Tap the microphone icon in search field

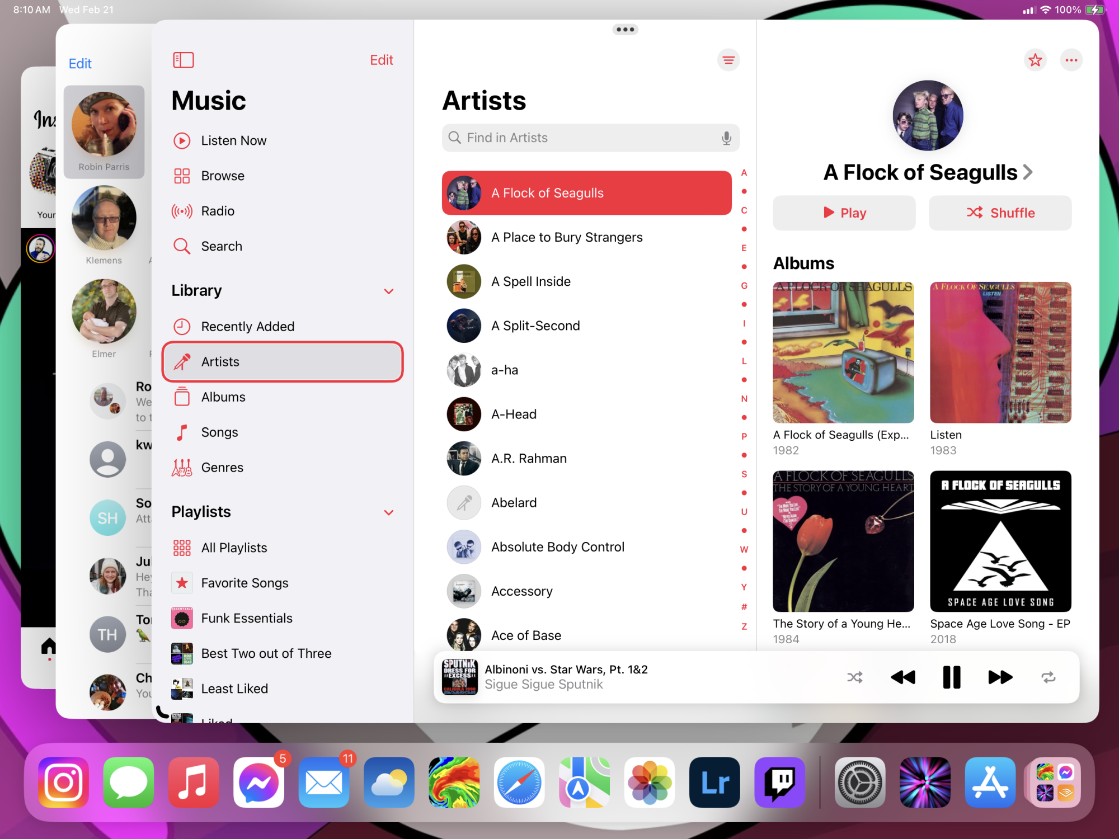(x=726, y=138)
